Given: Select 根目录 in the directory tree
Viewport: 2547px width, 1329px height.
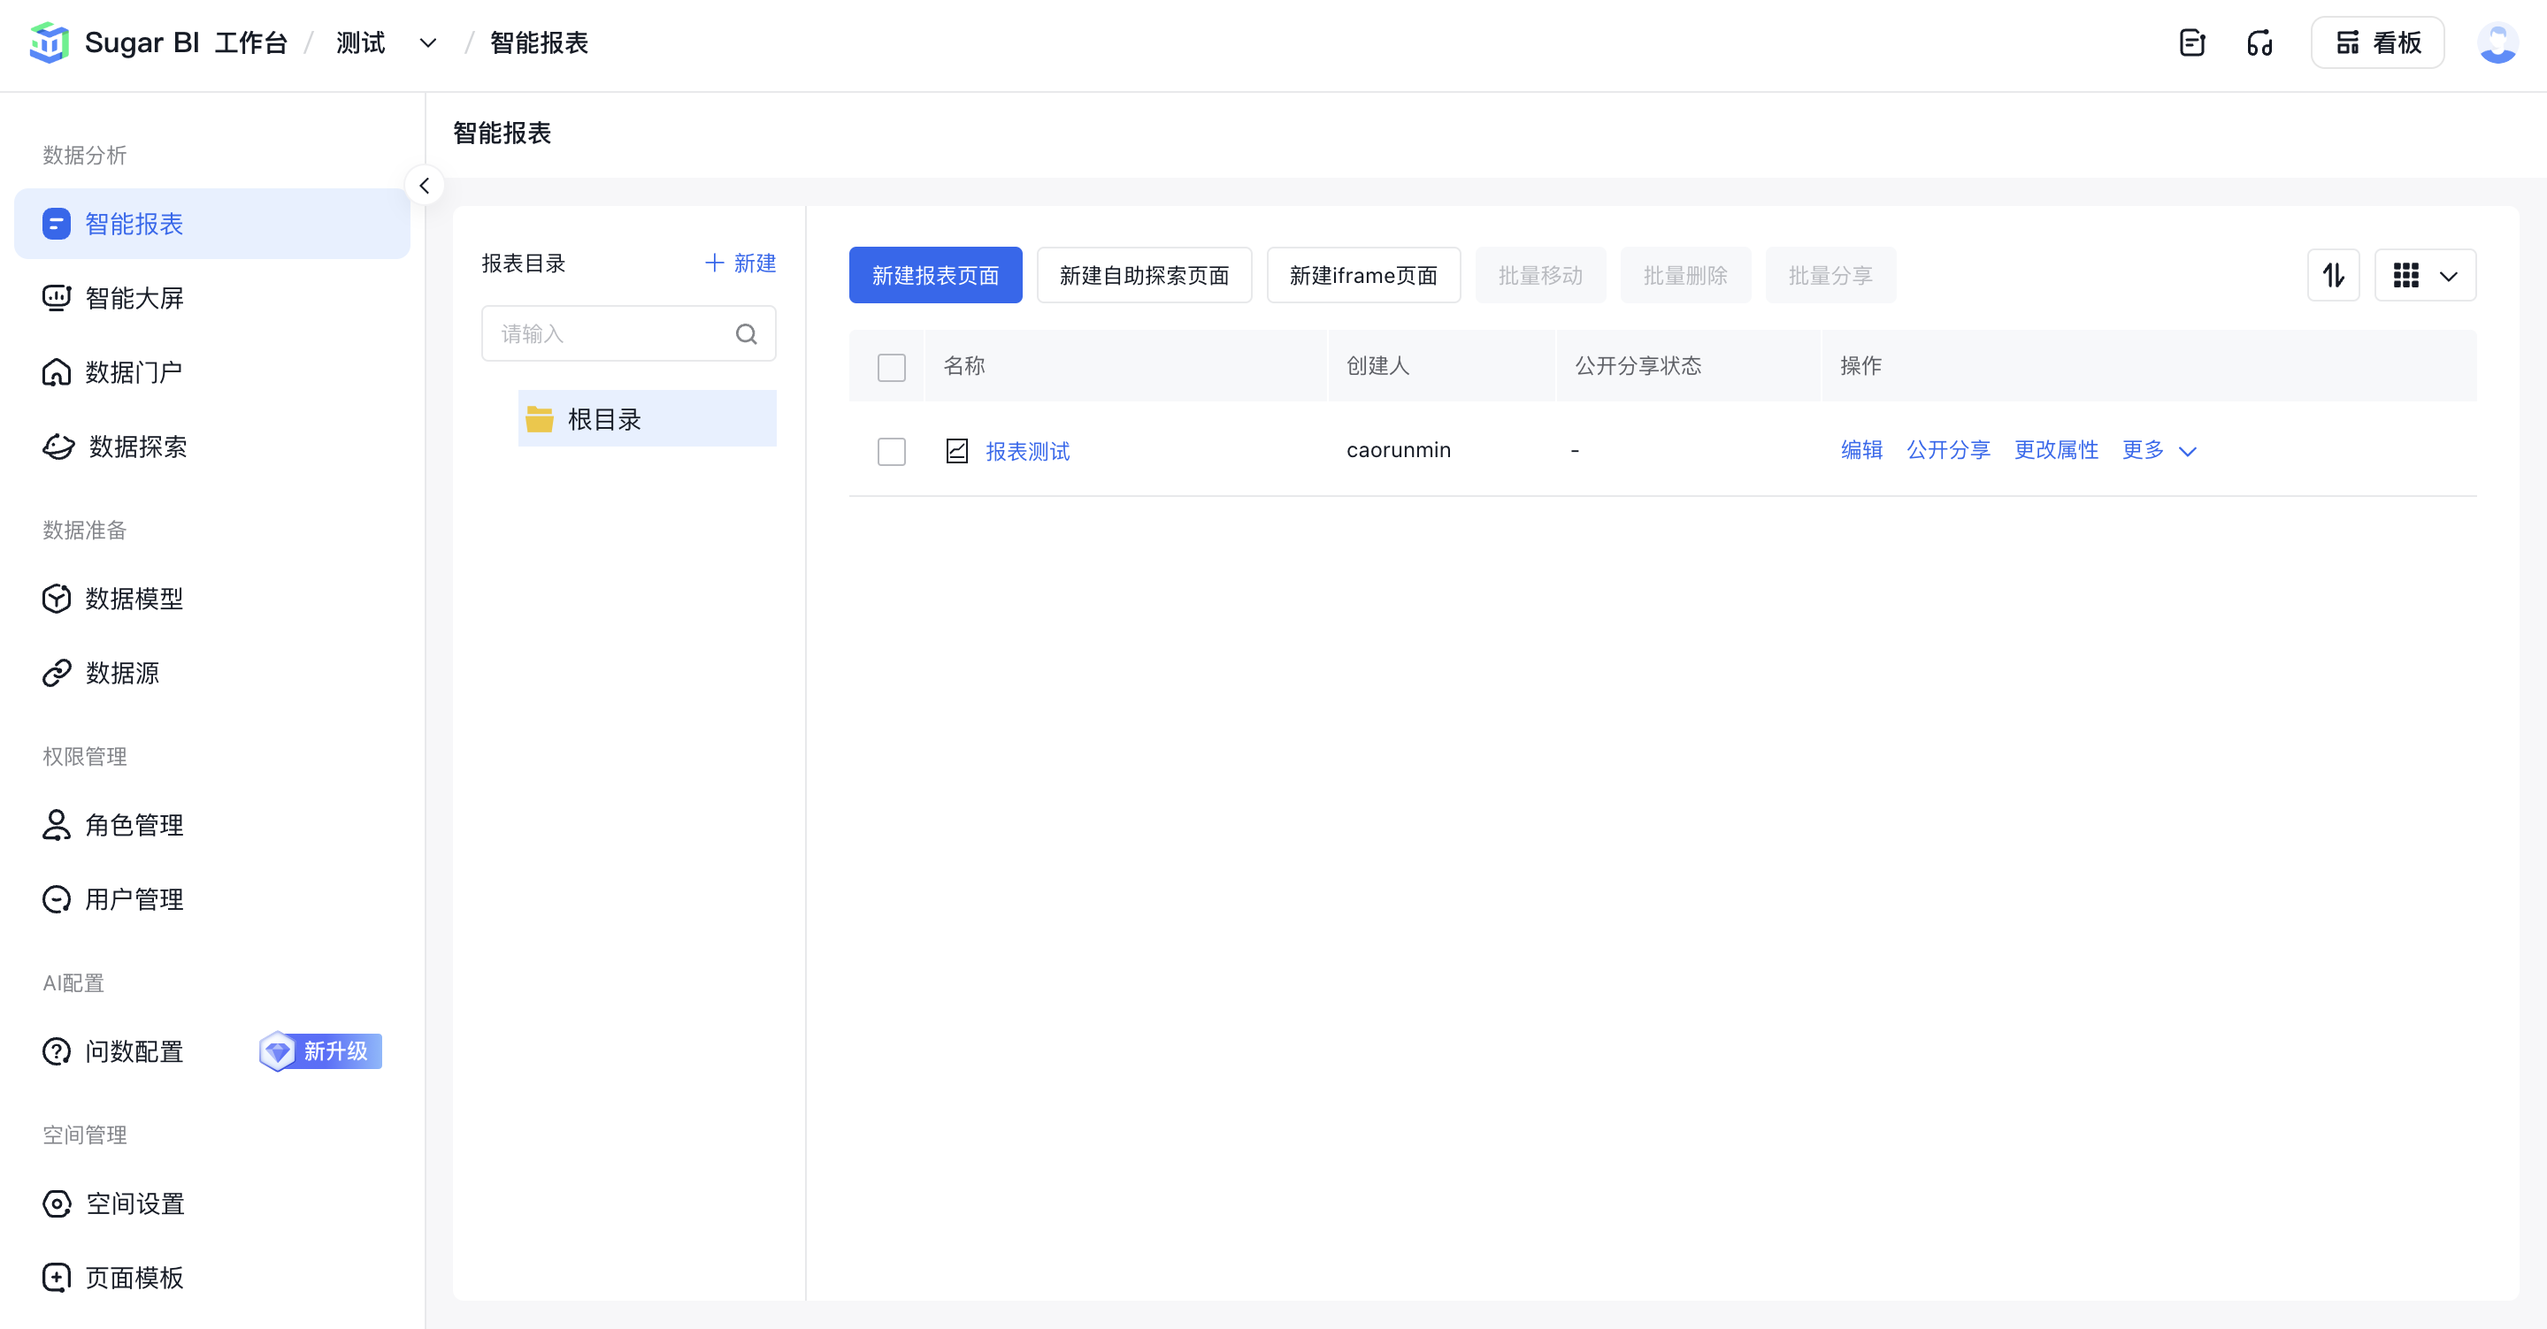Looking at the screenshot, I should [647, 419].
